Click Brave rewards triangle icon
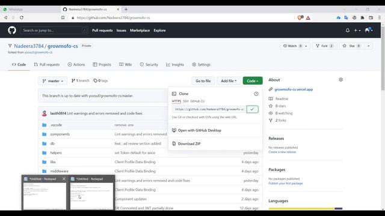385x216 pixels. 308,18
